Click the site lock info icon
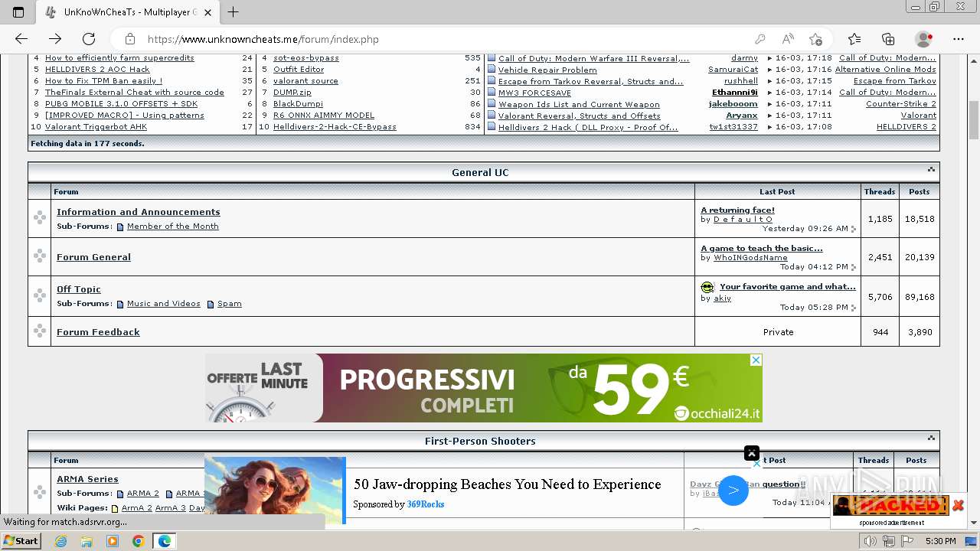The width and height of the screenshot is (980, 551). click(x=130, y=39)
